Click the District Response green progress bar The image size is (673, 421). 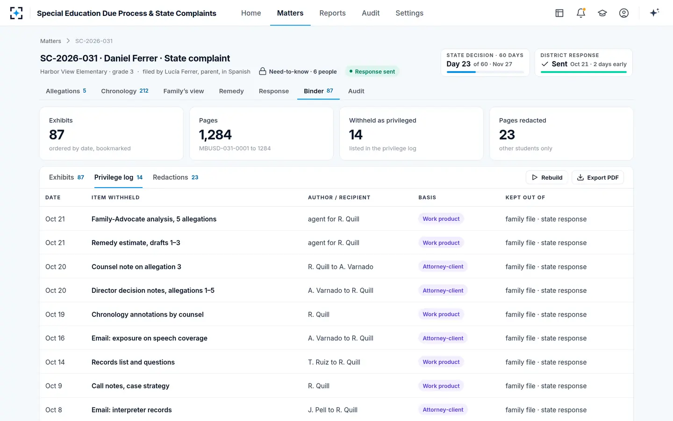point(583,72)
